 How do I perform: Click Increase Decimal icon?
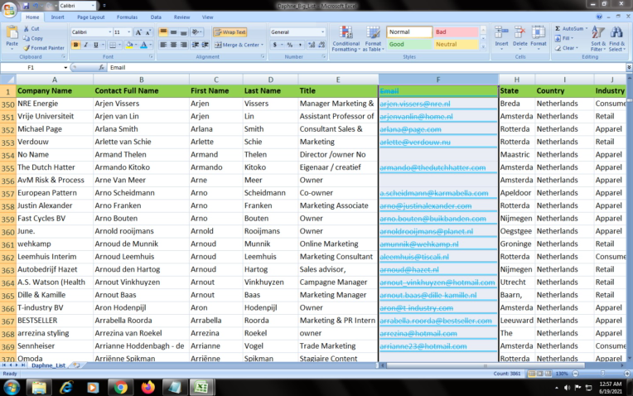(x=312, y=45)
